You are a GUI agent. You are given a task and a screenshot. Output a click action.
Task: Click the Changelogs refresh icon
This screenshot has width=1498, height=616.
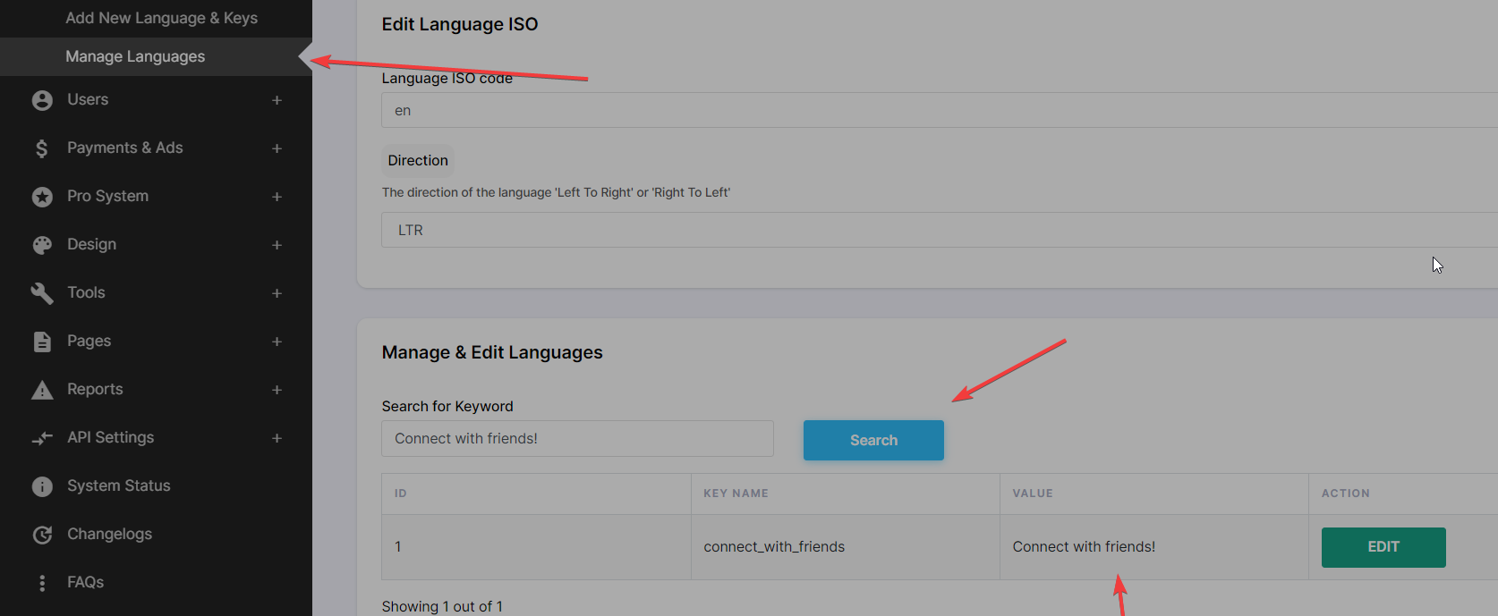[42, 535]
